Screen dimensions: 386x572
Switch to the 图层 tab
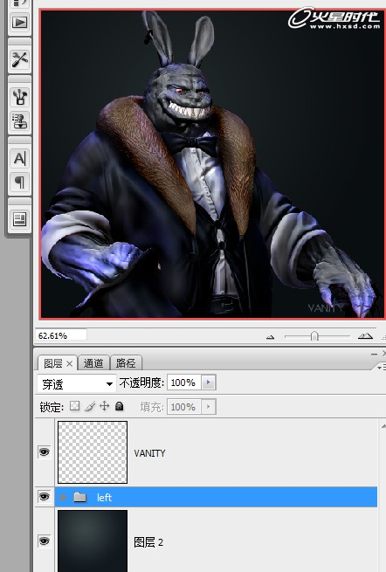[x=53, y=363]
